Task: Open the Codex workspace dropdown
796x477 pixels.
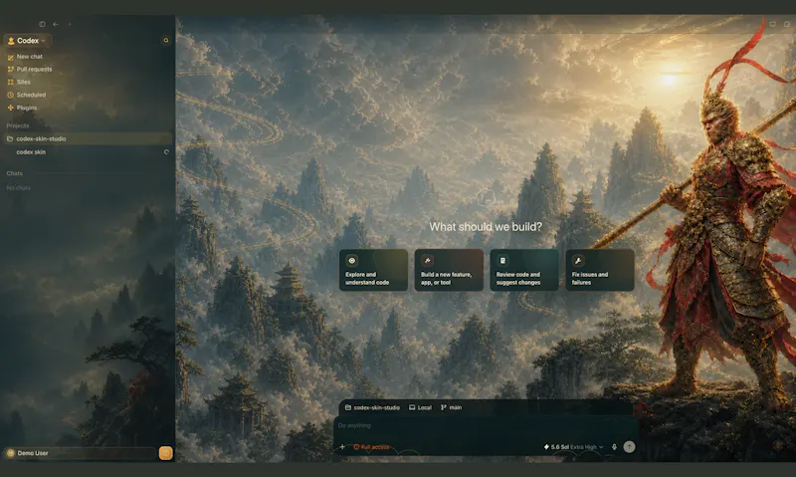Action: point(28,41)
